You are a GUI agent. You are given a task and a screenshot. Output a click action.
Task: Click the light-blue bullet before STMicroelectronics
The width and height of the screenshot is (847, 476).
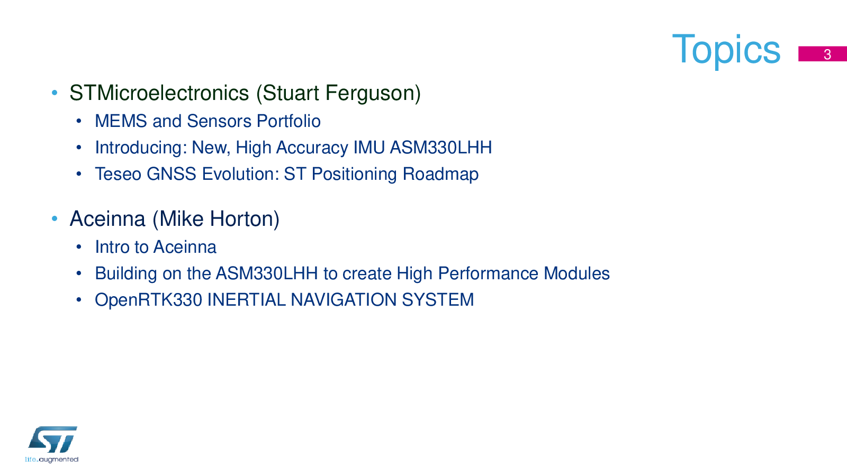click(55, 94)
